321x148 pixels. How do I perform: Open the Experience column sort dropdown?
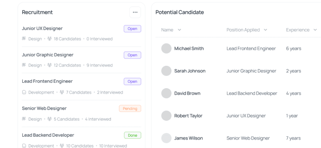(x=315, y=30)
